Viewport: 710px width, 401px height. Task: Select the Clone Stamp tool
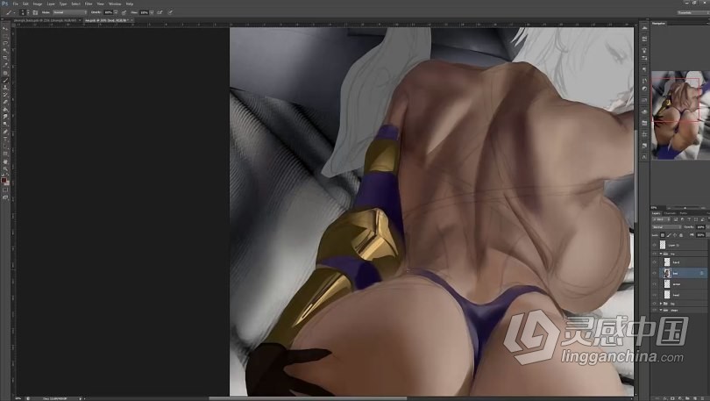point(5,88)
